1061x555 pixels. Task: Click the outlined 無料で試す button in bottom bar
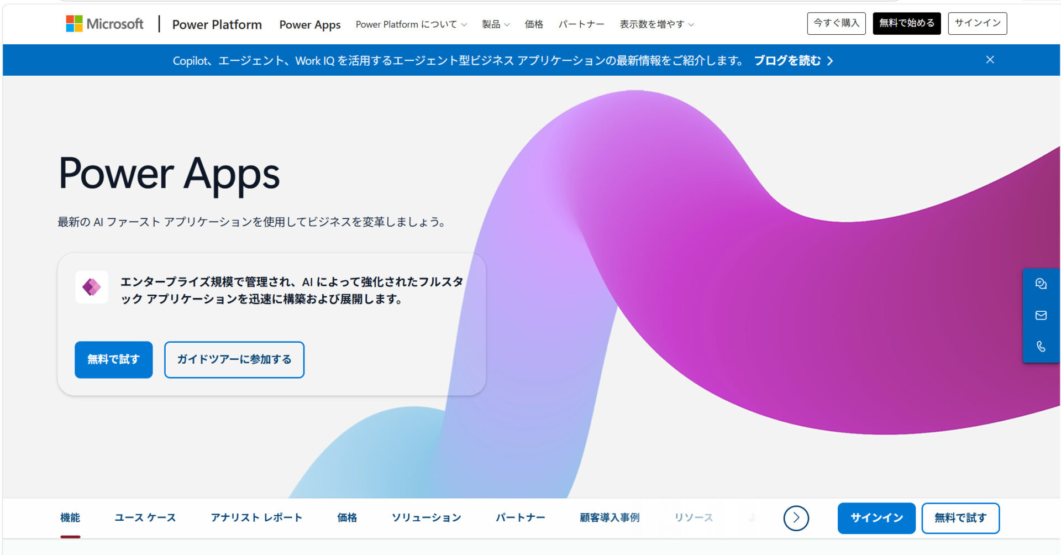click(960, 518)
